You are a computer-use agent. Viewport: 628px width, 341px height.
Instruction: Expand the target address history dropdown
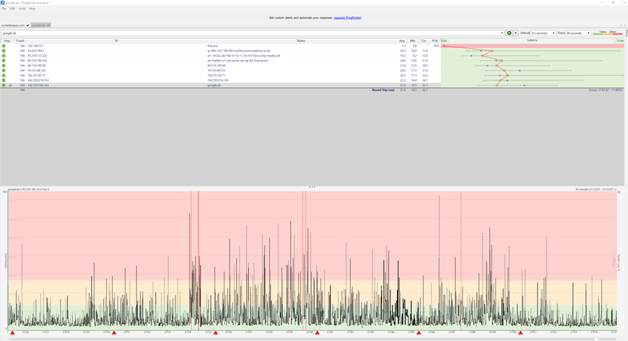point(502,33)
